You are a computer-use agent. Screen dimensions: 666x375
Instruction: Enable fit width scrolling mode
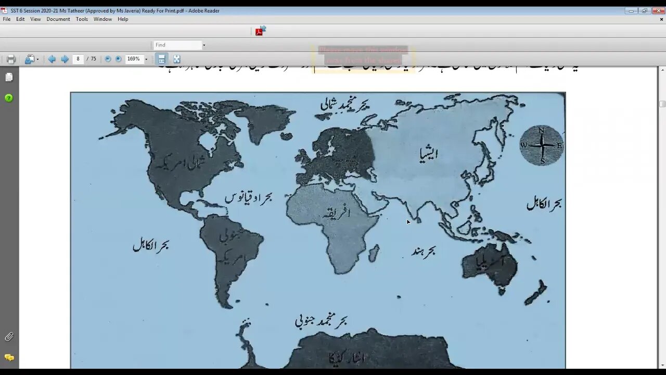tap(162, 59)
